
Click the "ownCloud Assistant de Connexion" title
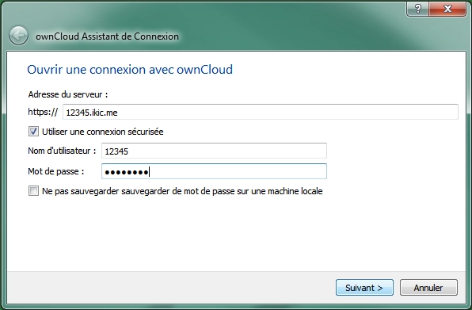tap(107, 36)
